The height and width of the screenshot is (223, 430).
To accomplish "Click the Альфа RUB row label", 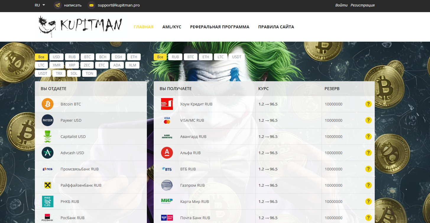I will pos(190,153).
